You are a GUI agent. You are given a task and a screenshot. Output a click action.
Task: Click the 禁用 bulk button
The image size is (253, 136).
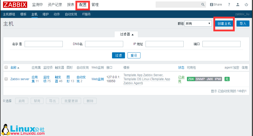coord(37,101)
